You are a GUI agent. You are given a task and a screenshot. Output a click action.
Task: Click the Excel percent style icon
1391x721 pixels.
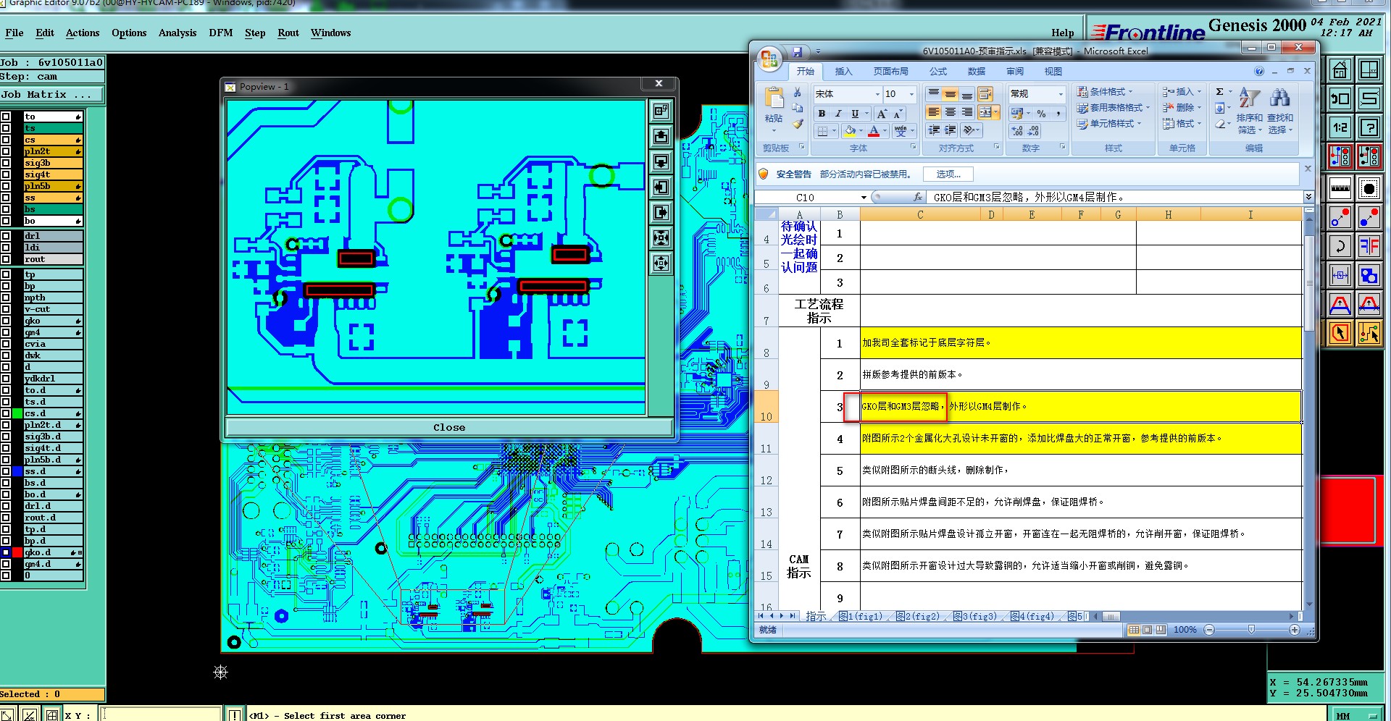click(x=1041, y=114)
